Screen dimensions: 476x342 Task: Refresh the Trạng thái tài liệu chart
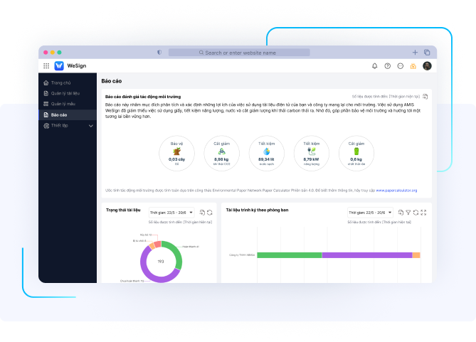tap(210, 213)
